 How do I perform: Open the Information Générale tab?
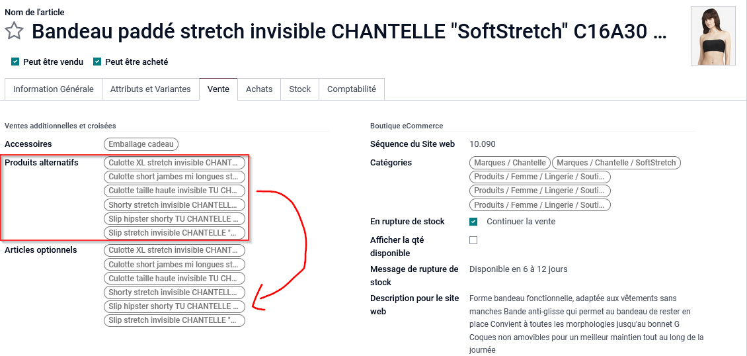click(x=53, y=89)
